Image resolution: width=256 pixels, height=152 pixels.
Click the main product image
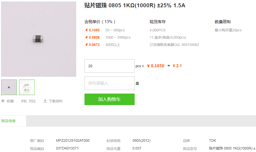39,39
